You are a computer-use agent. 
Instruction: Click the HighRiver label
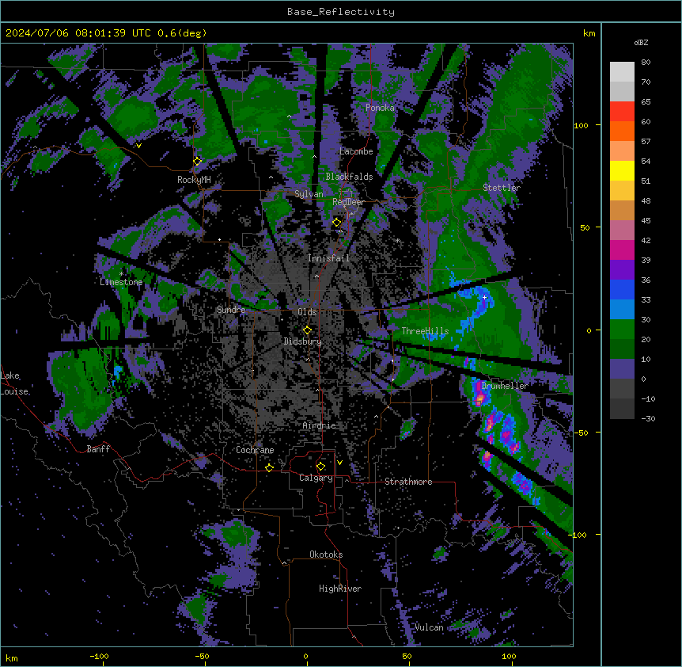[x=340, y=589]
